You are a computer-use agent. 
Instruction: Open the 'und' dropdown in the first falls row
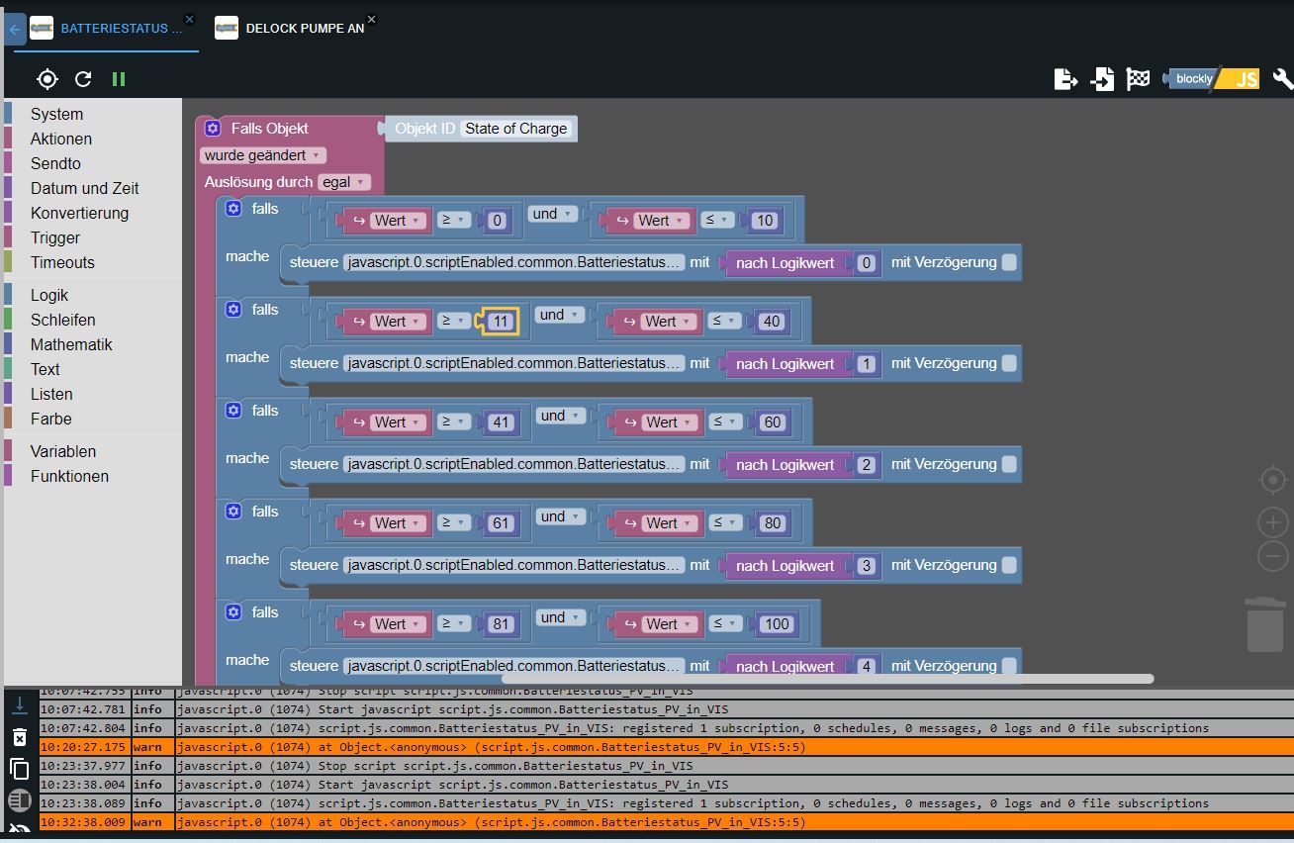click(553, 214)
